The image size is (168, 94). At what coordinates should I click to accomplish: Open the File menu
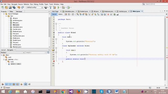pyautogui.click(x=2, y=4)
